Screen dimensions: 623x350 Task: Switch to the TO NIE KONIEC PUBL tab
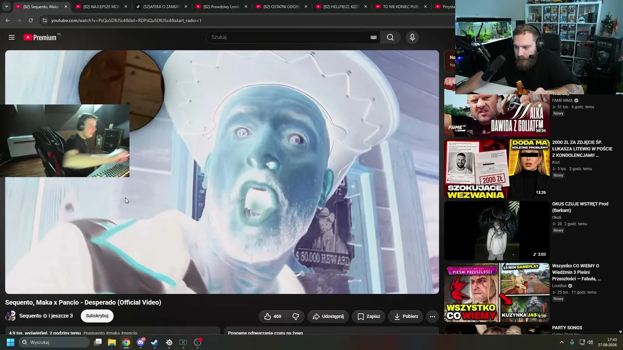402,7
